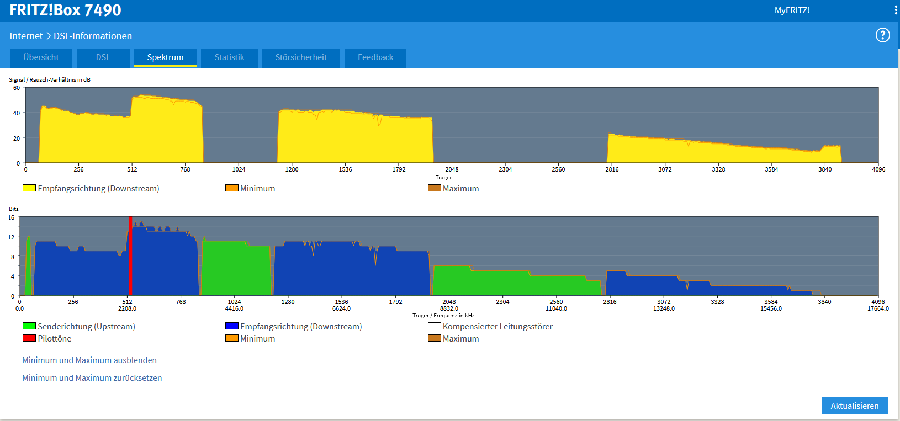Open the help question mark icon
This screenshot has width=900, height=421.
click(x=882, y=35)
